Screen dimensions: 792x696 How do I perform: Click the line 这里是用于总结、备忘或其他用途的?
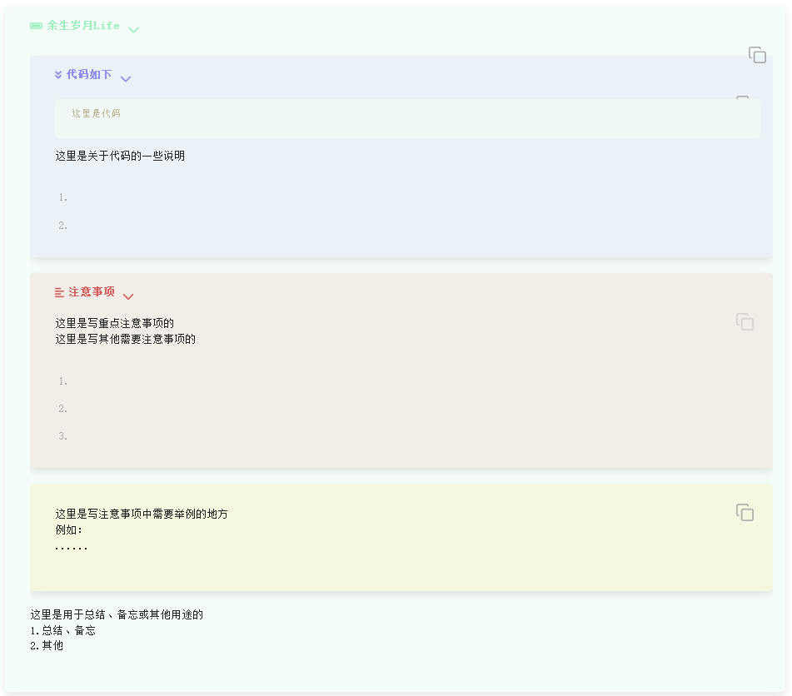(117, 614)
